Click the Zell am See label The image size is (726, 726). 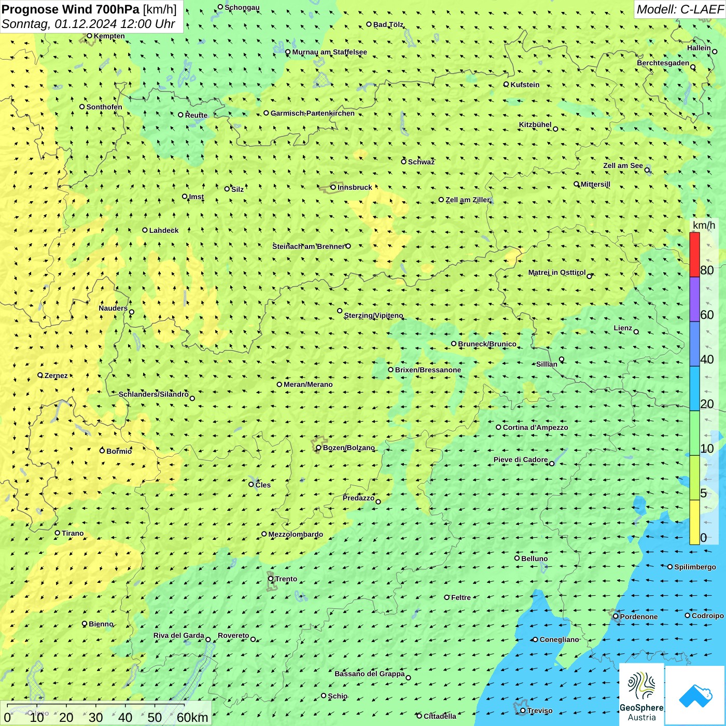click(x=623, y=165)
